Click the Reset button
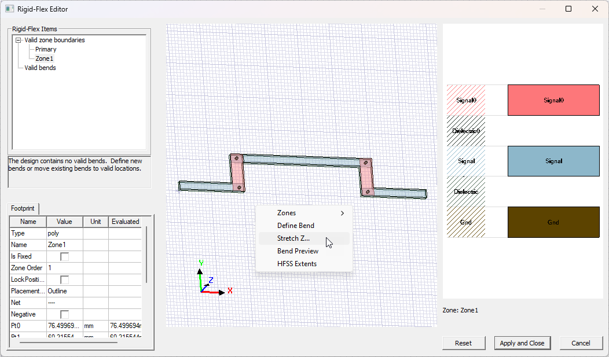 [x=463, y=343]
